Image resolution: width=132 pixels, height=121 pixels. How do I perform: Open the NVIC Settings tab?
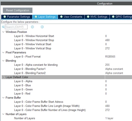click(x=97, y=17)
